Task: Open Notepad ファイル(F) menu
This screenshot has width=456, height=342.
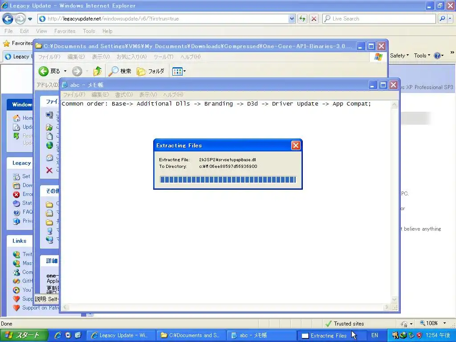Action: [x=74, y=94]
